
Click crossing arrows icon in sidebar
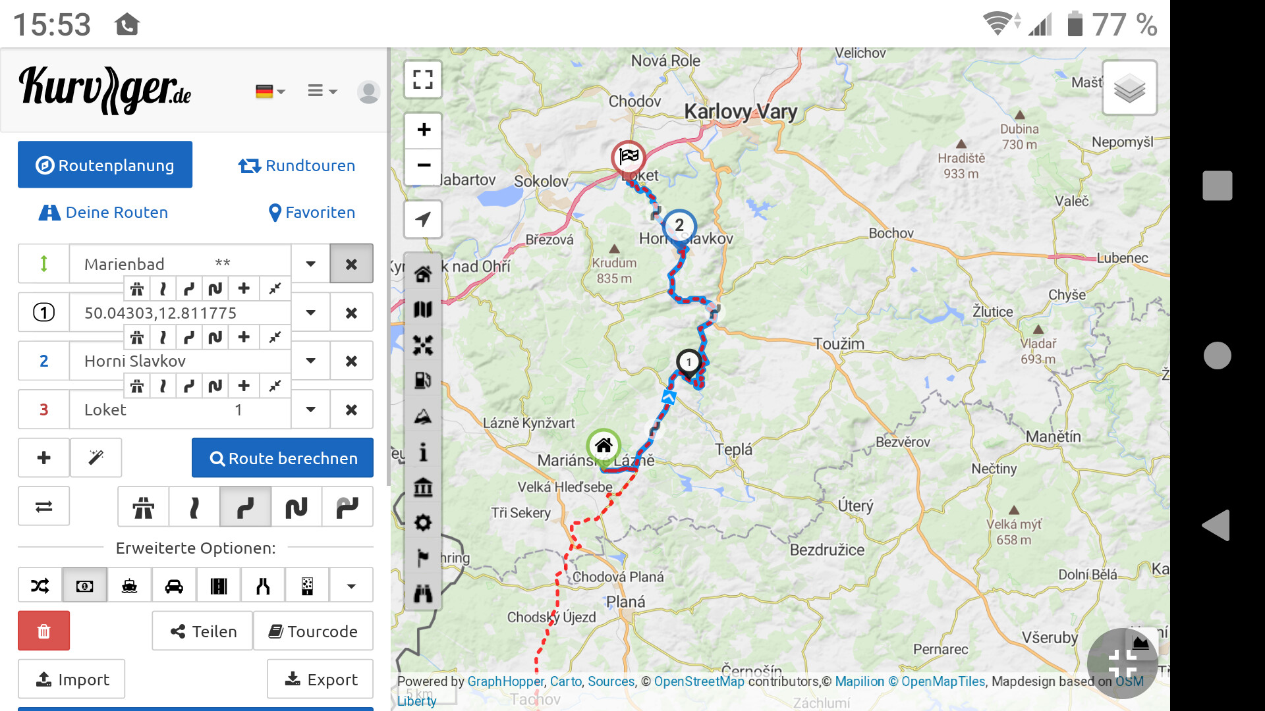[x=423, y=344]
